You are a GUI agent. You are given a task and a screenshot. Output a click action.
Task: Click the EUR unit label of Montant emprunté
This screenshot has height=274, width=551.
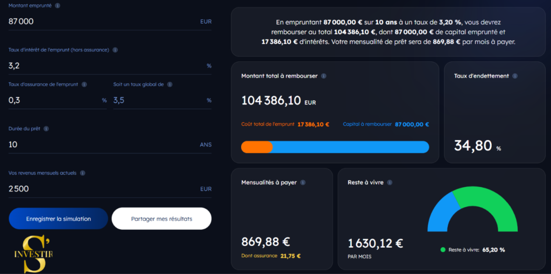tap(206, 22)
